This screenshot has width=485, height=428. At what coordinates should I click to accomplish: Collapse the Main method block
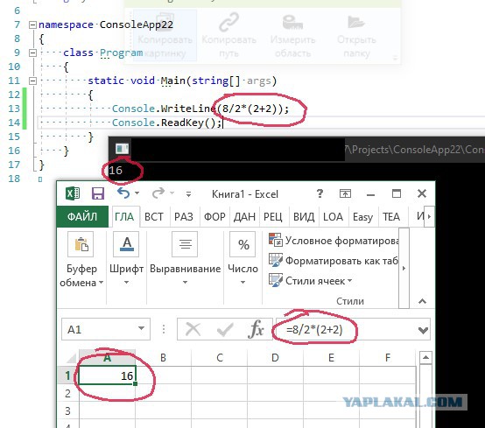point(32,81)
